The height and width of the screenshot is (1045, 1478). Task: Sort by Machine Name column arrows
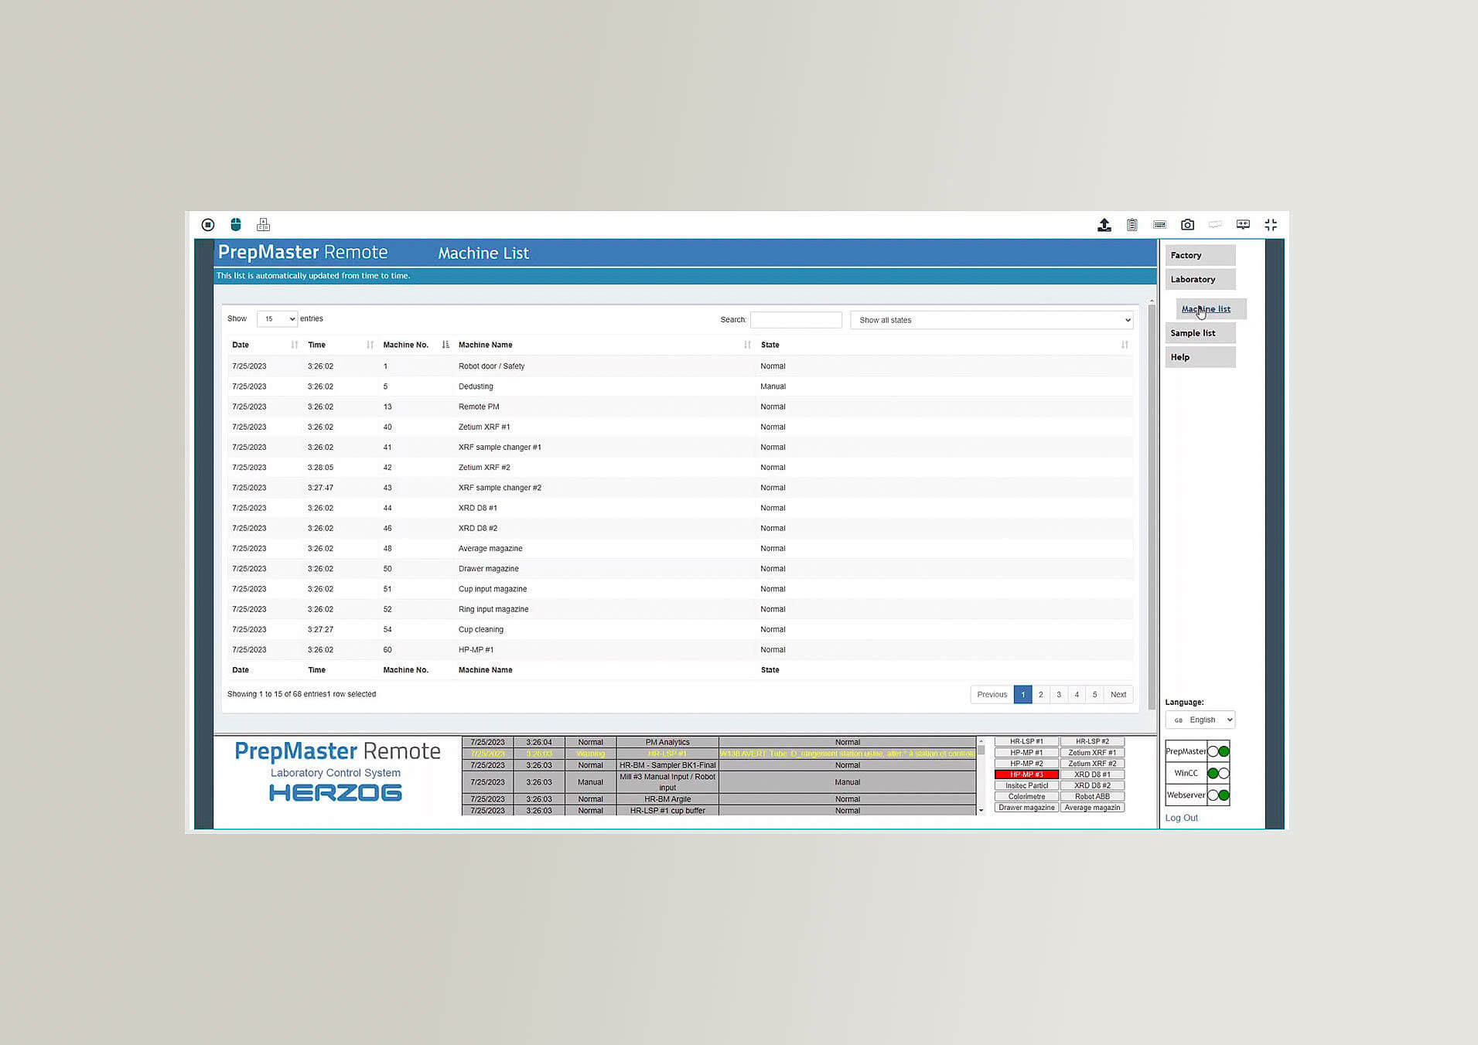[747, 345]
